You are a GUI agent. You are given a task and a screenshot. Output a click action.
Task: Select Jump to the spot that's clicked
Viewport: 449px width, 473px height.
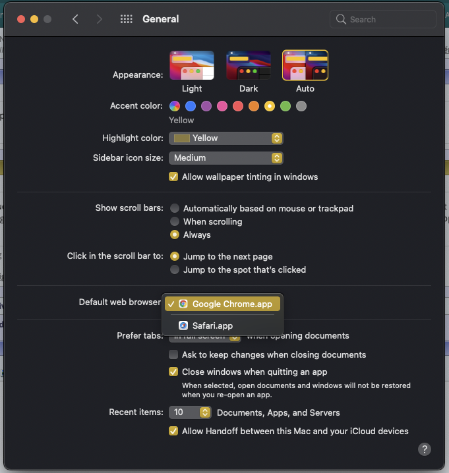[175, 269]
